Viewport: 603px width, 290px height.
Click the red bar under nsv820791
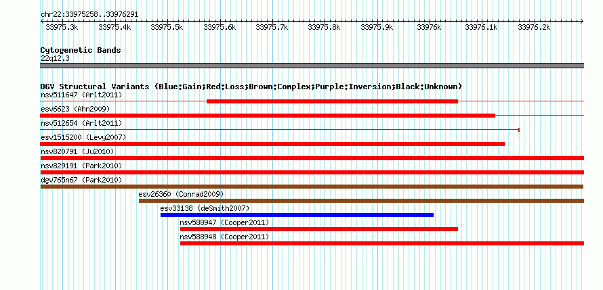click(312, 158)
